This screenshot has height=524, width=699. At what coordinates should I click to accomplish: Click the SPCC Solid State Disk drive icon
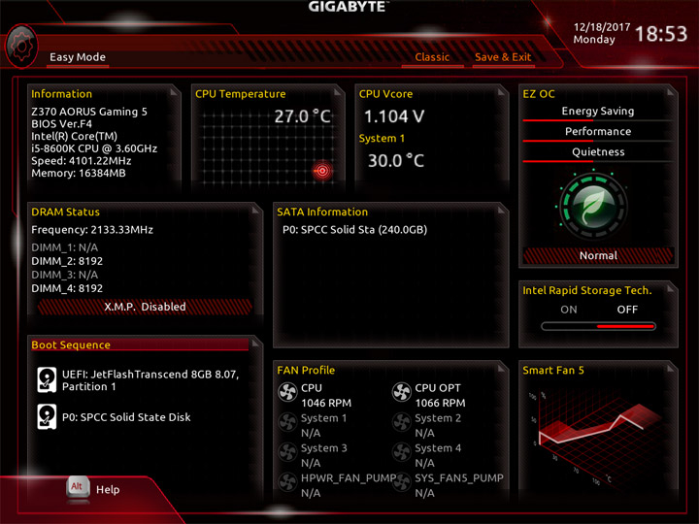tap(47, 416)
